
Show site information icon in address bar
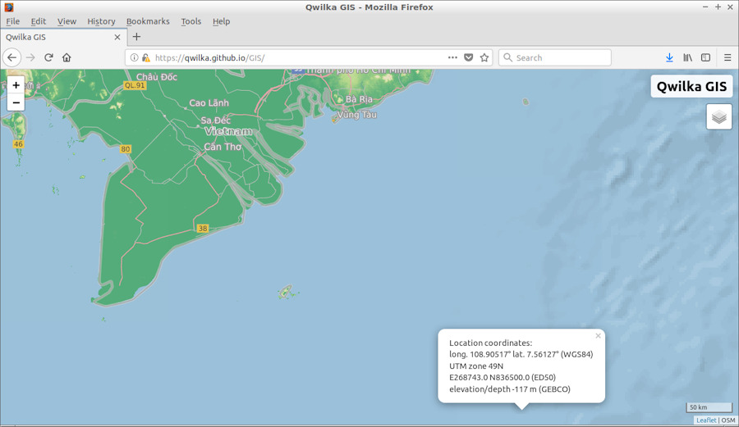point(135,57)
